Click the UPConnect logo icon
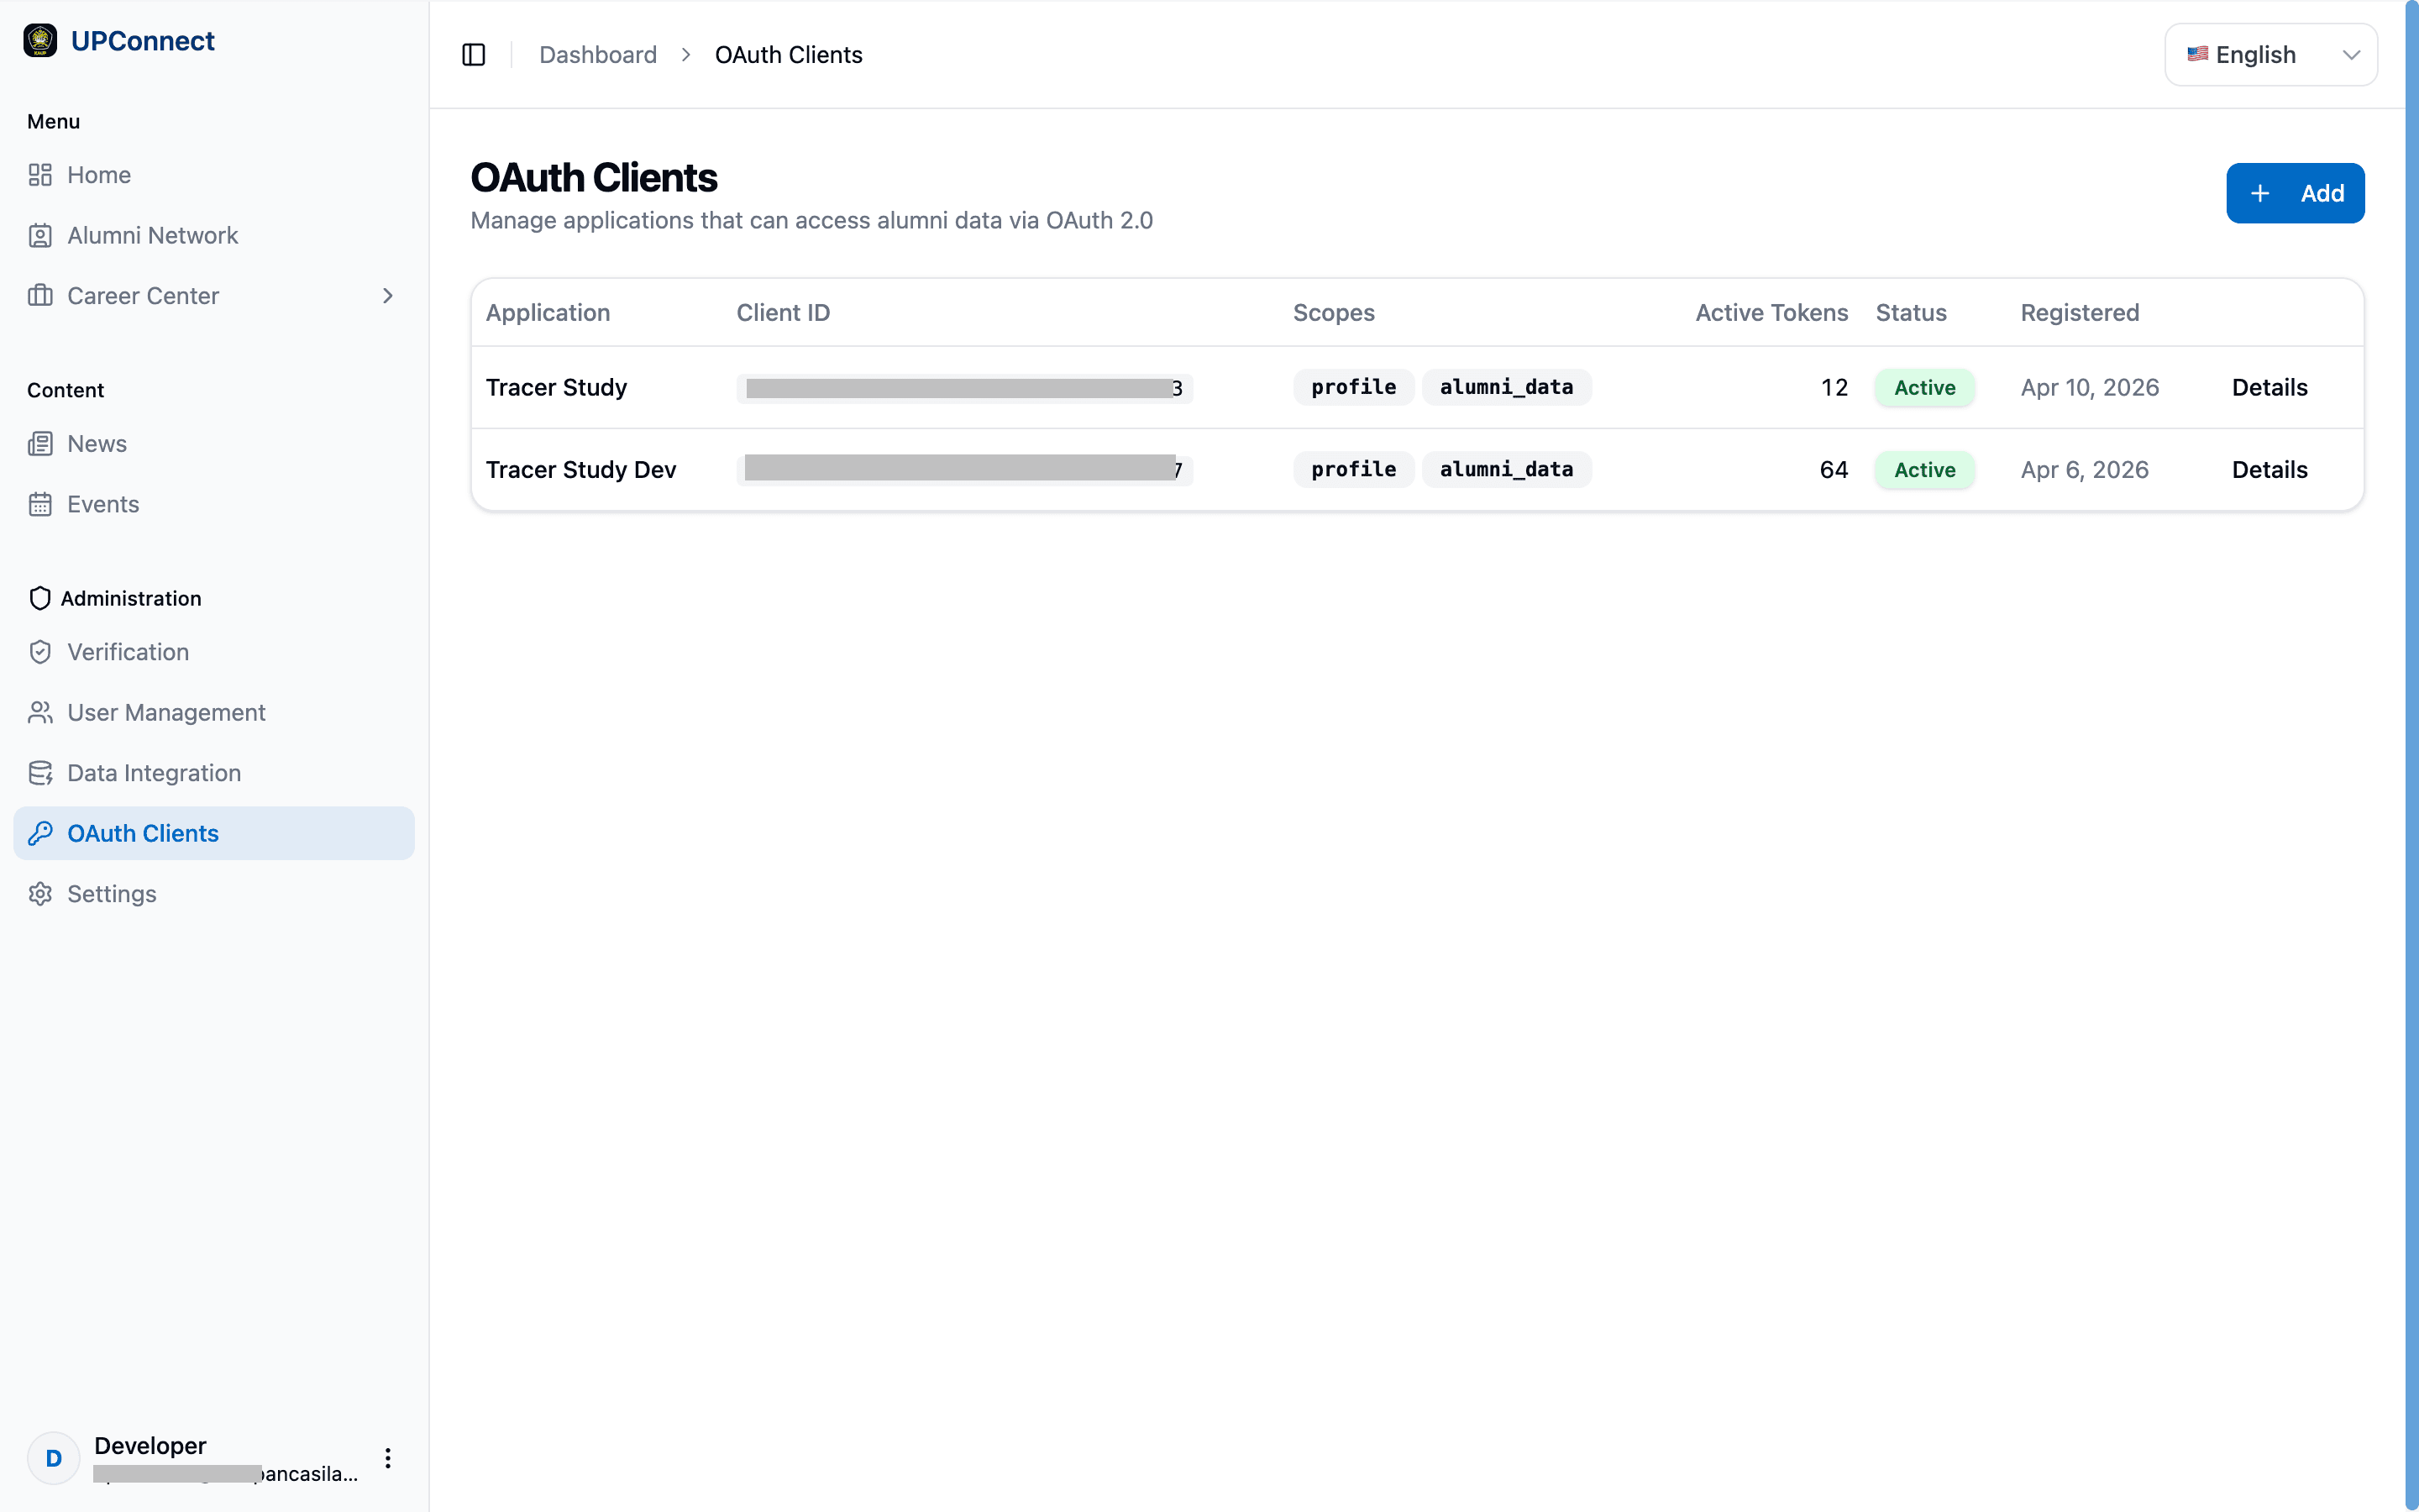Image resolution: width=2419 pixels, height=1512 pixels. coord(40,41)
